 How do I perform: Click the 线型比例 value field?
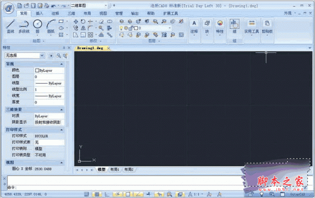point(49,90)
